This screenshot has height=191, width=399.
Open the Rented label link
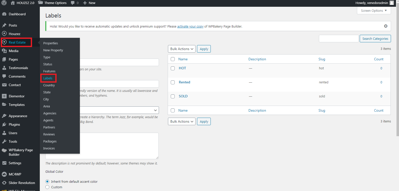(184, 82)
